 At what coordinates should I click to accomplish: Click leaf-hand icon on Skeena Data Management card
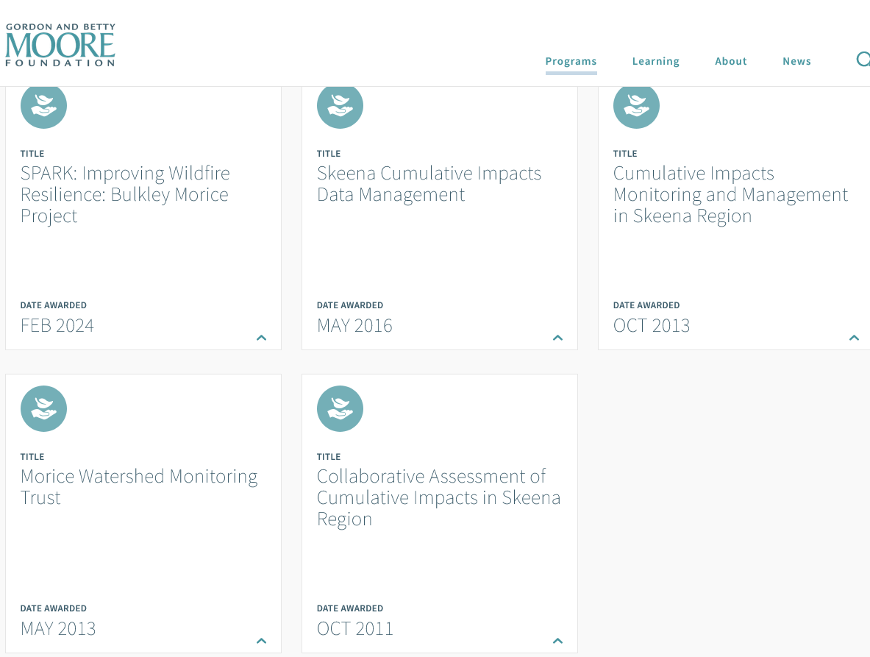click(x=340, y=106)
